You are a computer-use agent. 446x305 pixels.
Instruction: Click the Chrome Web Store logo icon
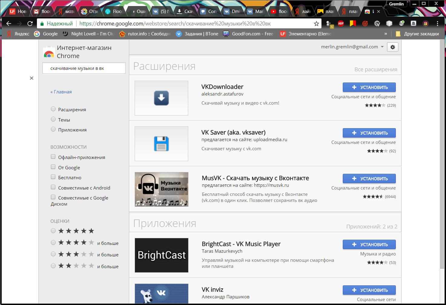[49, 52]
